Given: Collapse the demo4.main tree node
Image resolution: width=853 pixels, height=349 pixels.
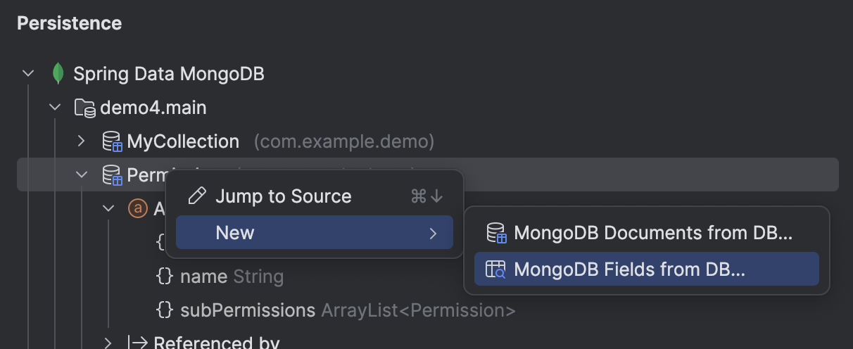Looking at the screenshot, I should (x=55, y=108).
